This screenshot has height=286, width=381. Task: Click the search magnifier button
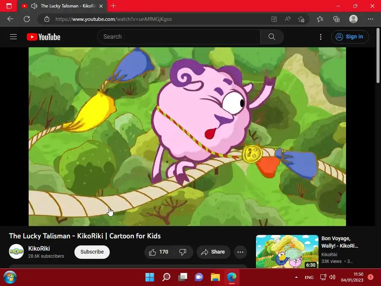(x=272, y=37)
